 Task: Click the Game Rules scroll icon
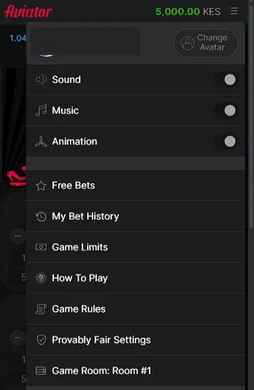[41, 309]
